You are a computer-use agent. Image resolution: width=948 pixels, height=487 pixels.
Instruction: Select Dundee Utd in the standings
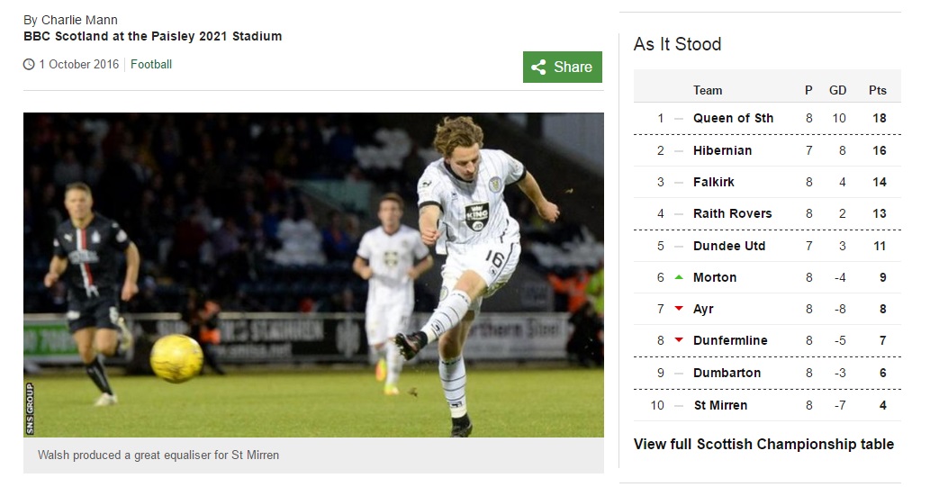(x=729, y=246)
